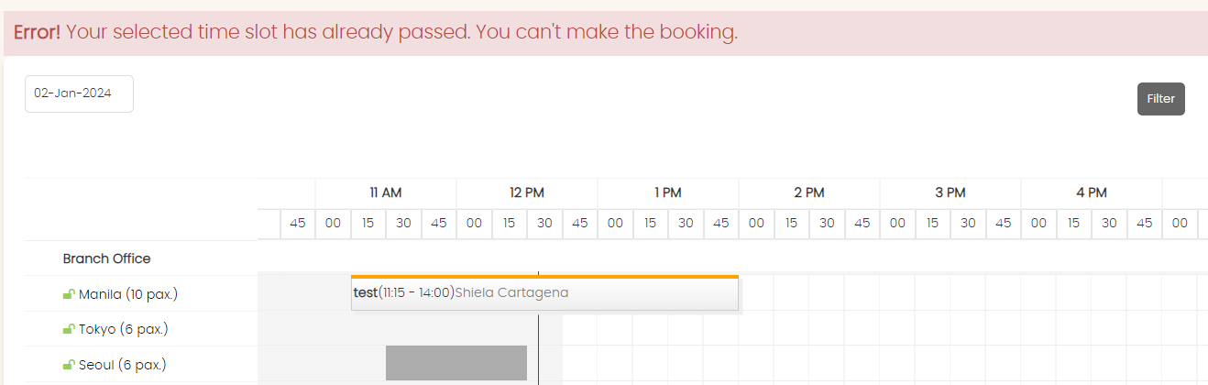The width and height of the screenshot is (1208, 385).
Task: Click the green lock icon beside Seoul
Action: click(68, 365)
